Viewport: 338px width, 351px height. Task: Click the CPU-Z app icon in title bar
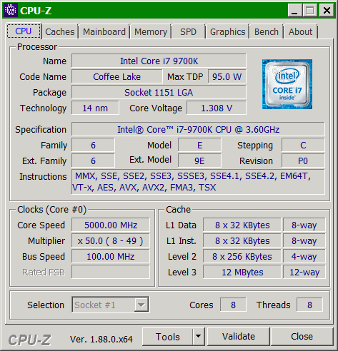(x=11, y=11)
